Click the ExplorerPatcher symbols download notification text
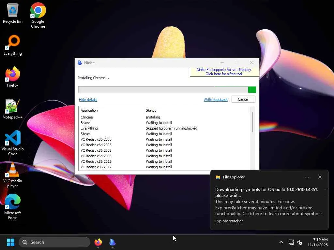This screenshot has height=250, width=334. click(x=269, y=201)
